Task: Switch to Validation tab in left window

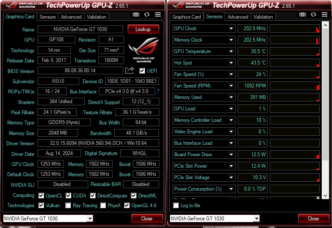Action: click(97, 17)
